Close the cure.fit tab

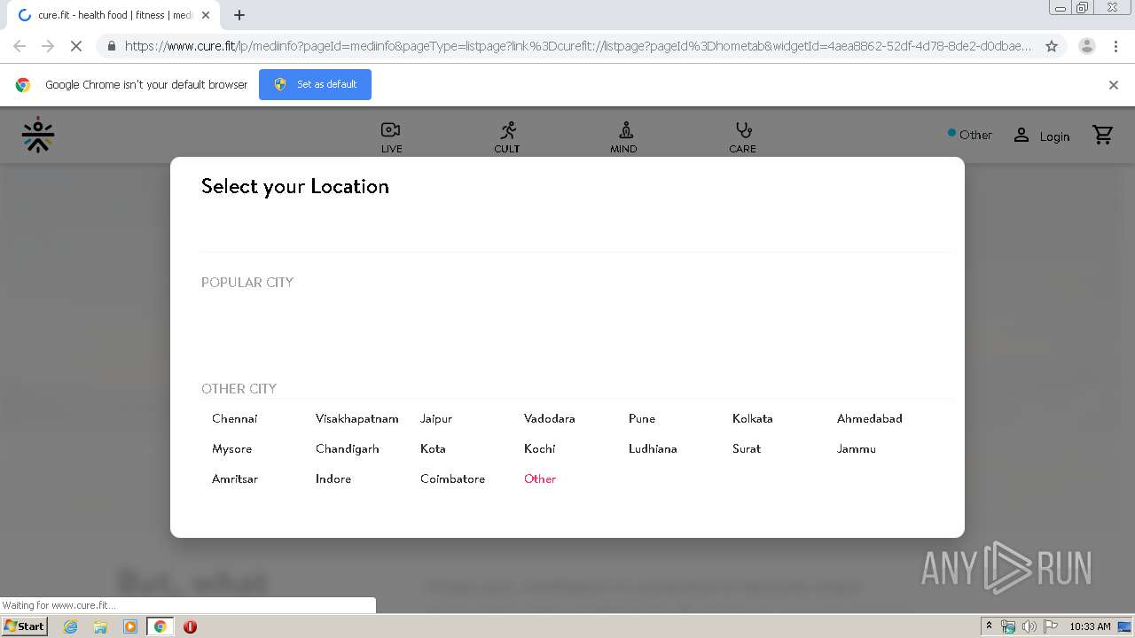(x=206, y=15)
